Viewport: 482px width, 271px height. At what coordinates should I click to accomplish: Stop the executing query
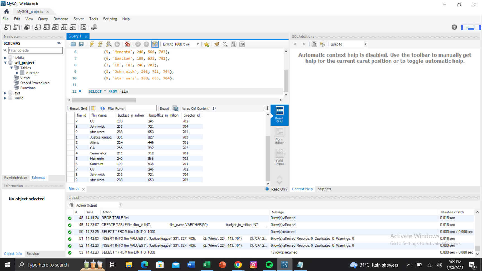pos(117,44)
